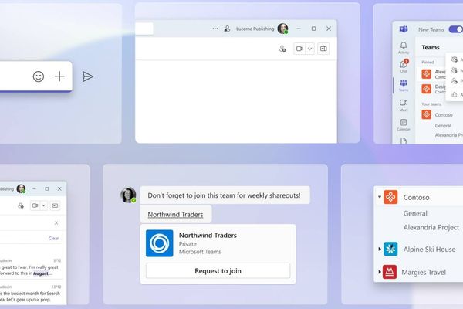Send the message with the paper-plane icon

coord(88,76)
